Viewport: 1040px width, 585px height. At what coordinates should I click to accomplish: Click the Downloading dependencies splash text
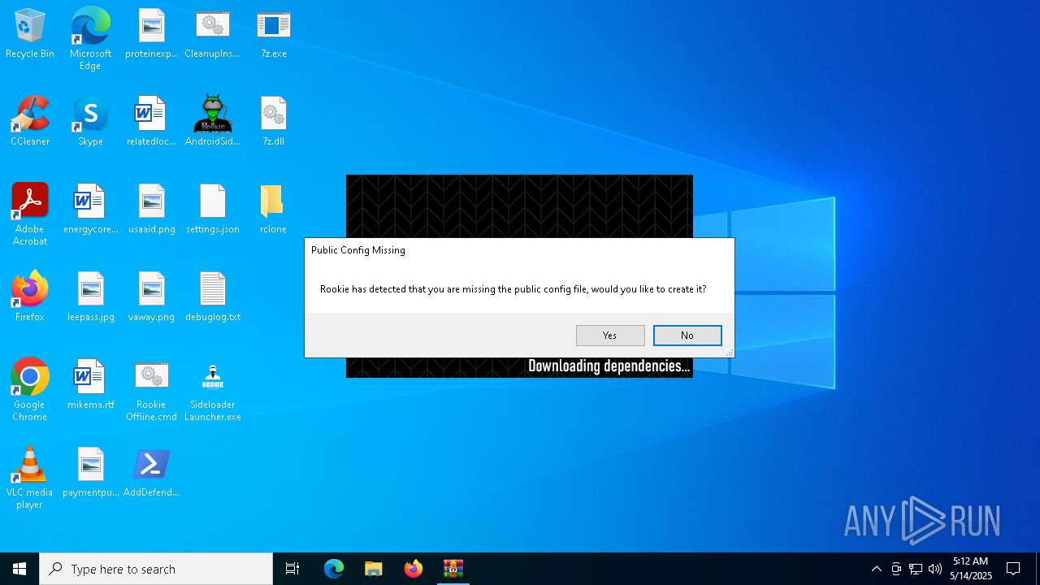[x=609, y=366]
